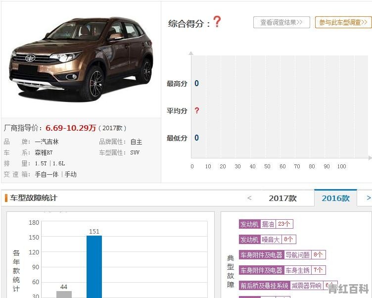Click the 发动机 漏油 23个 fault tag
This screenshot has height=298, width=372.
(x=266, y=224)
